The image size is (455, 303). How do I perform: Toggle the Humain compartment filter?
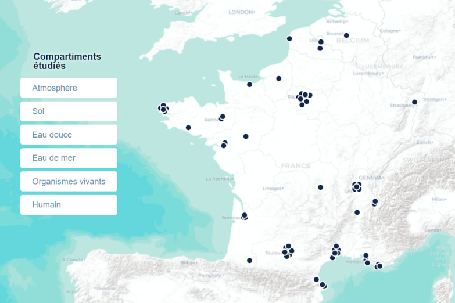tap(69, 204)
